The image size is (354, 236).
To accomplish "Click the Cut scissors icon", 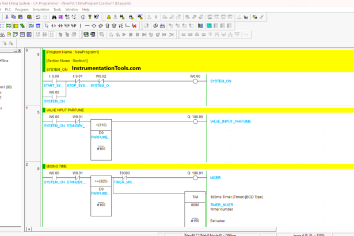I will pos(6,17).
